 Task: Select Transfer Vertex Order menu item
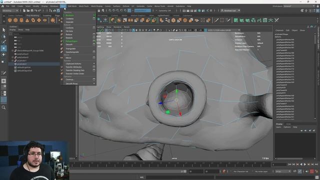(75, 73)
